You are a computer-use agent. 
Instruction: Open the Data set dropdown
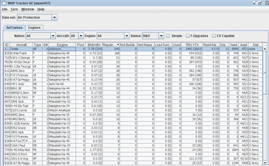click(x=55, y=18)
